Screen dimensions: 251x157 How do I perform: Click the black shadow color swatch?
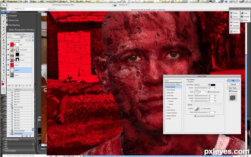213,85
